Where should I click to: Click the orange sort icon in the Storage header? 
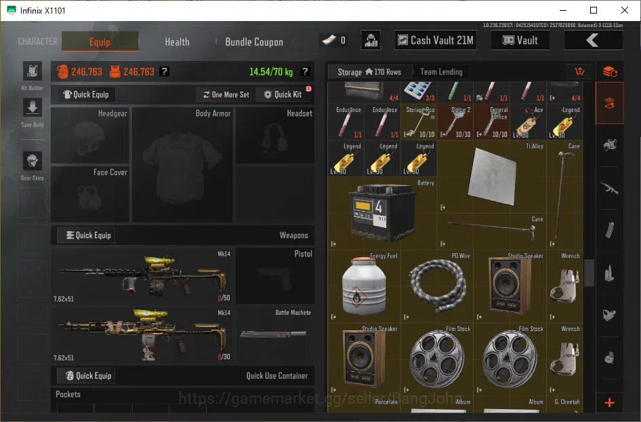(x=580, y=72)
